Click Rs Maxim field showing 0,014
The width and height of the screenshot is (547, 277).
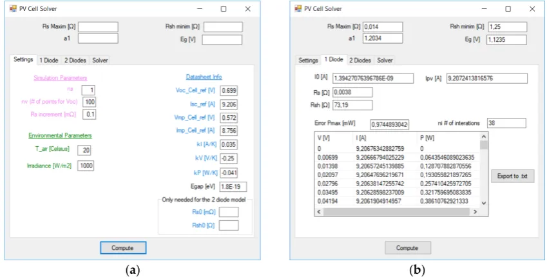tap(383, 27)
